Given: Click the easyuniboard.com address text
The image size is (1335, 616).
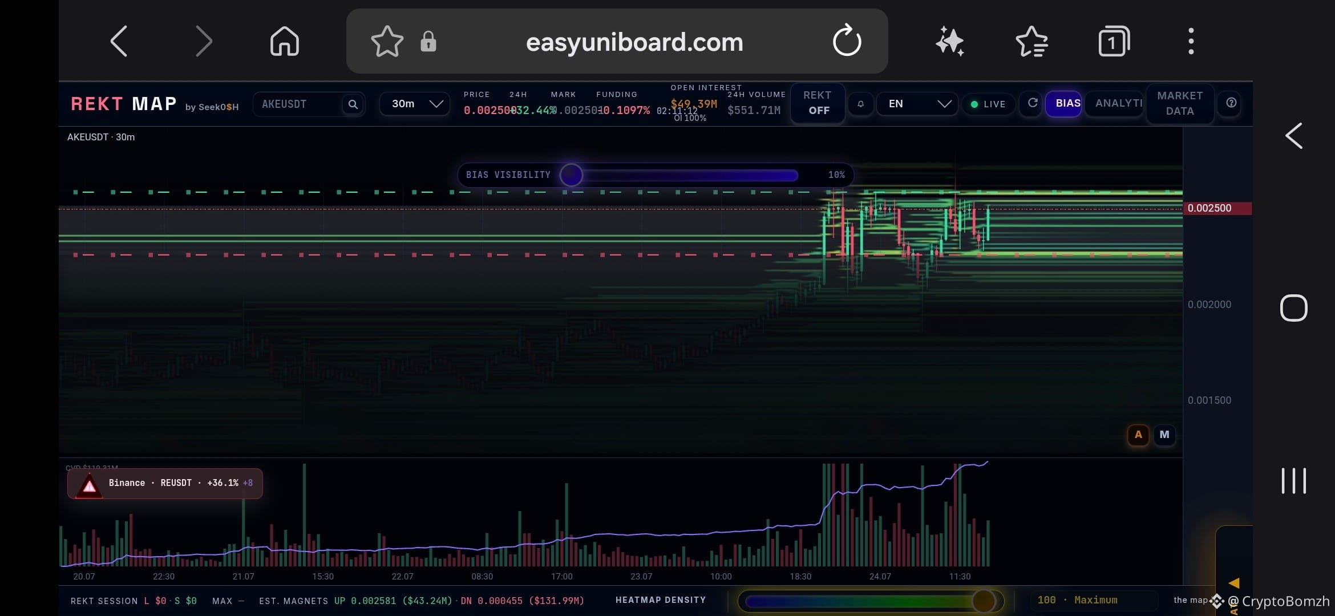Looking at the screenshot, I should tap(634, 42).
